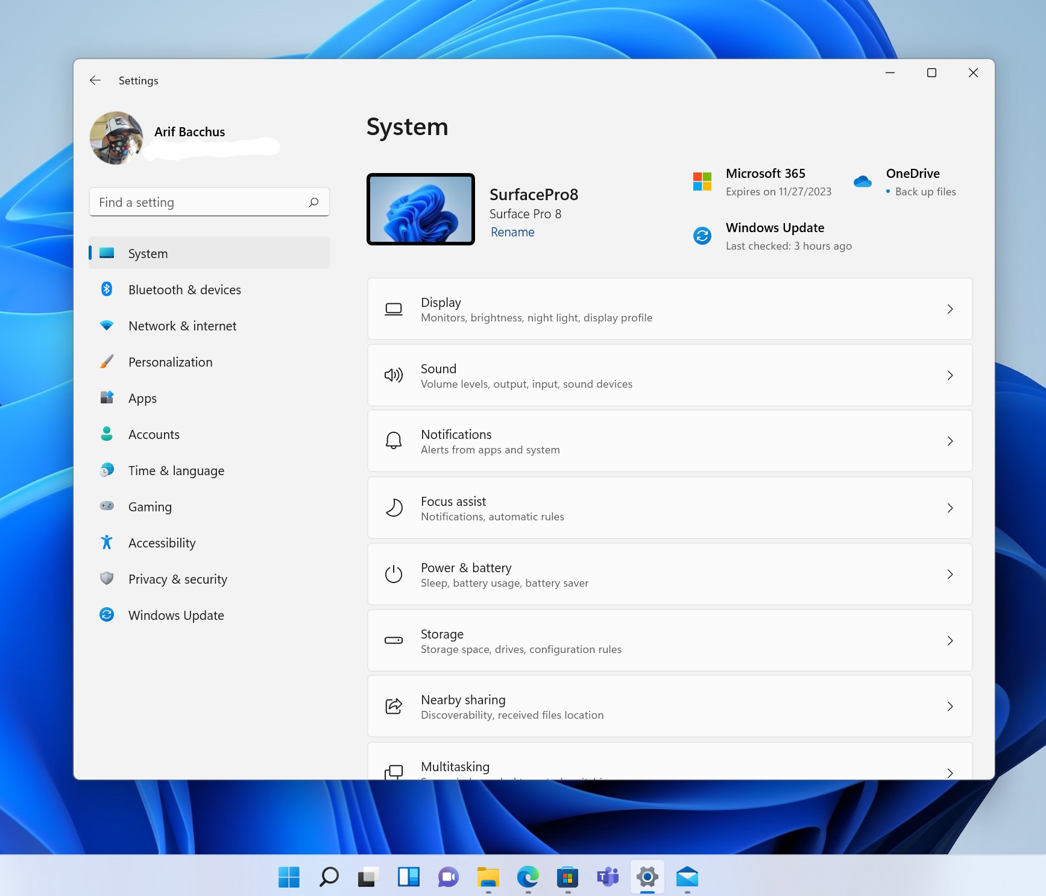Open the Windows Start menu
The image size is (1046, 896).
click(289, 877)
